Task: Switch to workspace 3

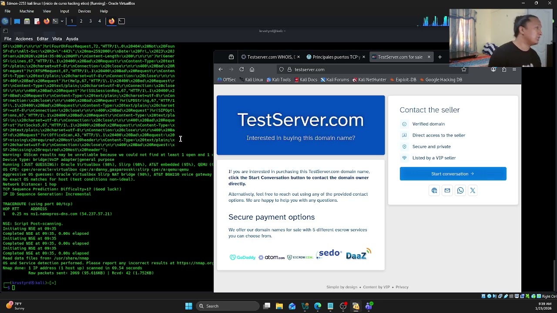Action: click(91, 21)
